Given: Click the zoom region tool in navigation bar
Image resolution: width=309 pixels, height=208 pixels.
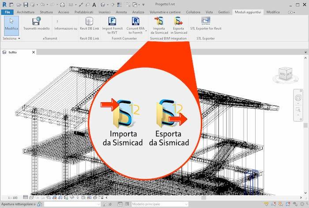Looking at the screenshot, I should pyautogui.click(x=298, y=110).
